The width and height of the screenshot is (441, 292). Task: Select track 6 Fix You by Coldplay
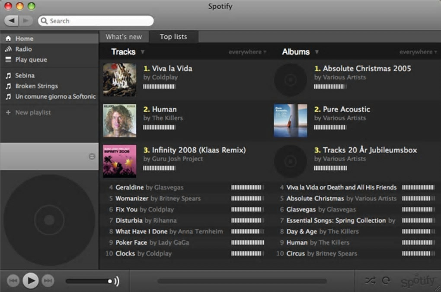[x=185, y=209]
